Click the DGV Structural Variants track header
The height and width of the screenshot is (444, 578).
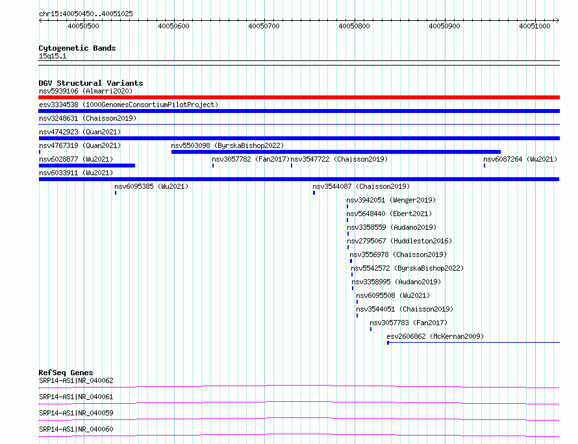tap(91, 83)
